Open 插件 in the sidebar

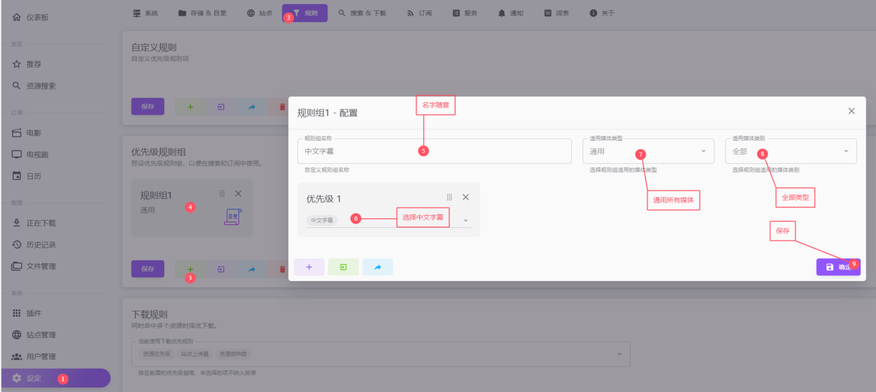click(x=34, y=313)
